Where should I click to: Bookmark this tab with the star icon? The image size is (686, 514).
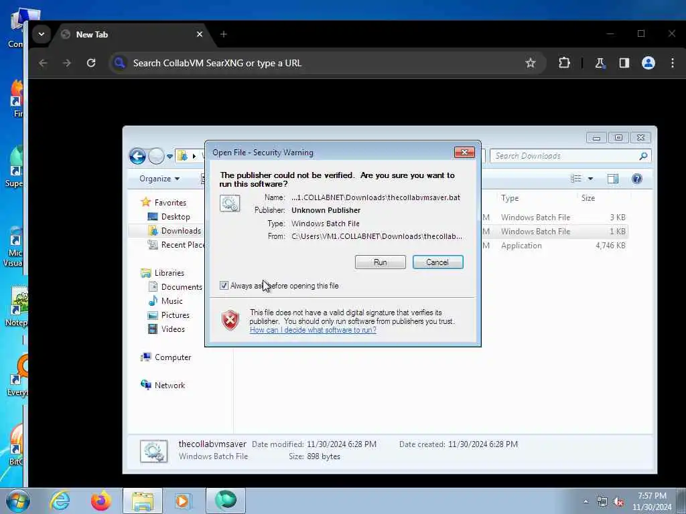pyautogui.click(x=531, y=63)
